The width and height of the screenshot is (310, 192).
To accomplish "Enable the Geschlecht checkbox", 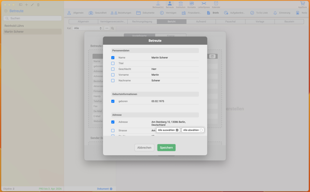I will [113, 69].
